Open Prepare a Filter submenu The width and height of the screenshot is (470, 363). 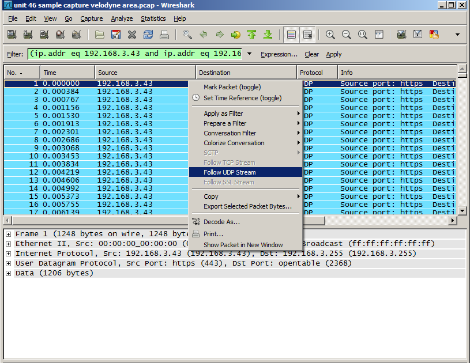click(246, 123)
